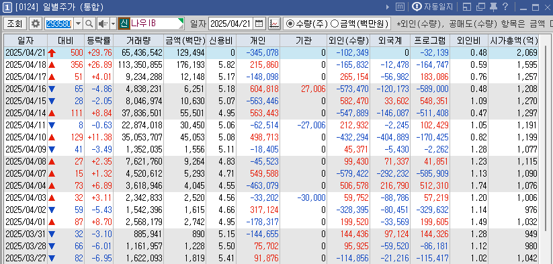
Task: Click the numbered '1' window icon
Action: [8, 7]
